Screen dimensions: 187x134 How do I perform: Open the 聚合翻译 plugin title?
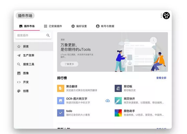72,86
